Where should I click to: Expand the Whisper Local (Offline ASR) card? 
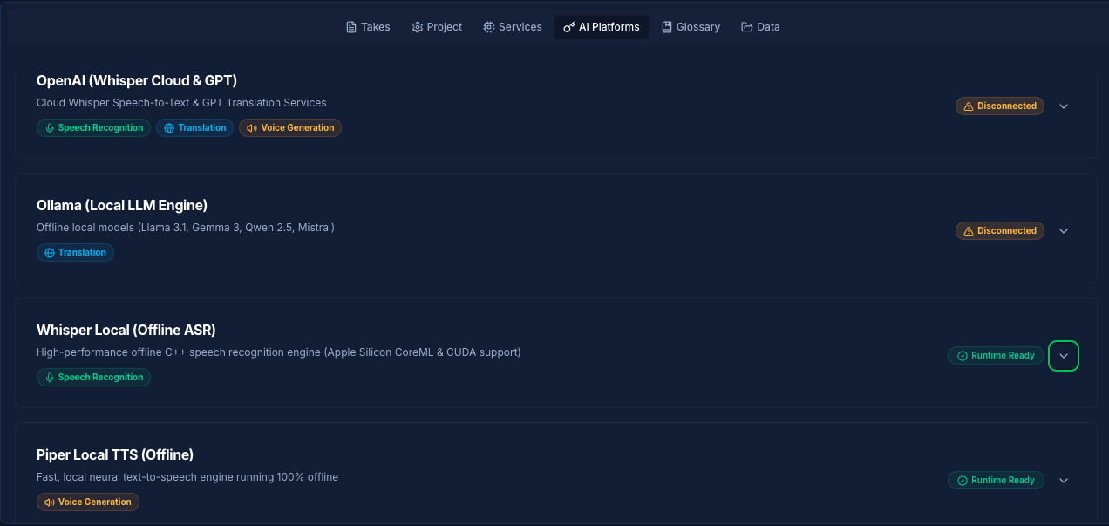1064,356
